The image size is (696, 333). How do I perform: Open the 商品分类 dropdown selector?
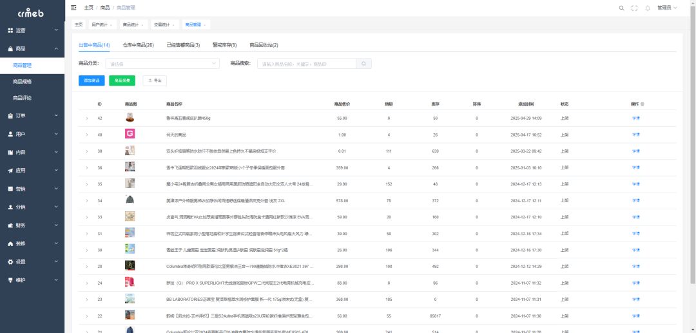click(164, 64)
